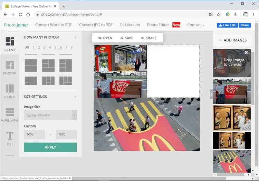Collapse the right image panel arrow

point(211,94)
